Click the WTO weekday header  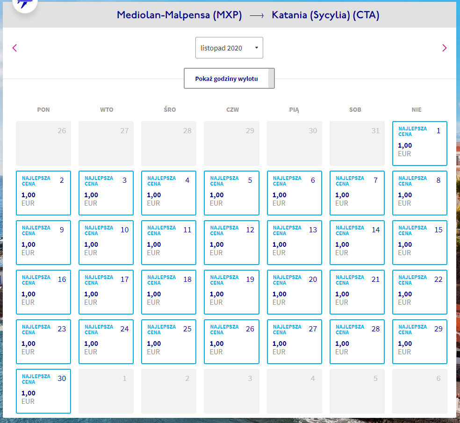(x=107, y=110)
